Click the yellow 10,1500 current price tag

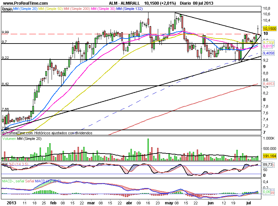(269, 29)
